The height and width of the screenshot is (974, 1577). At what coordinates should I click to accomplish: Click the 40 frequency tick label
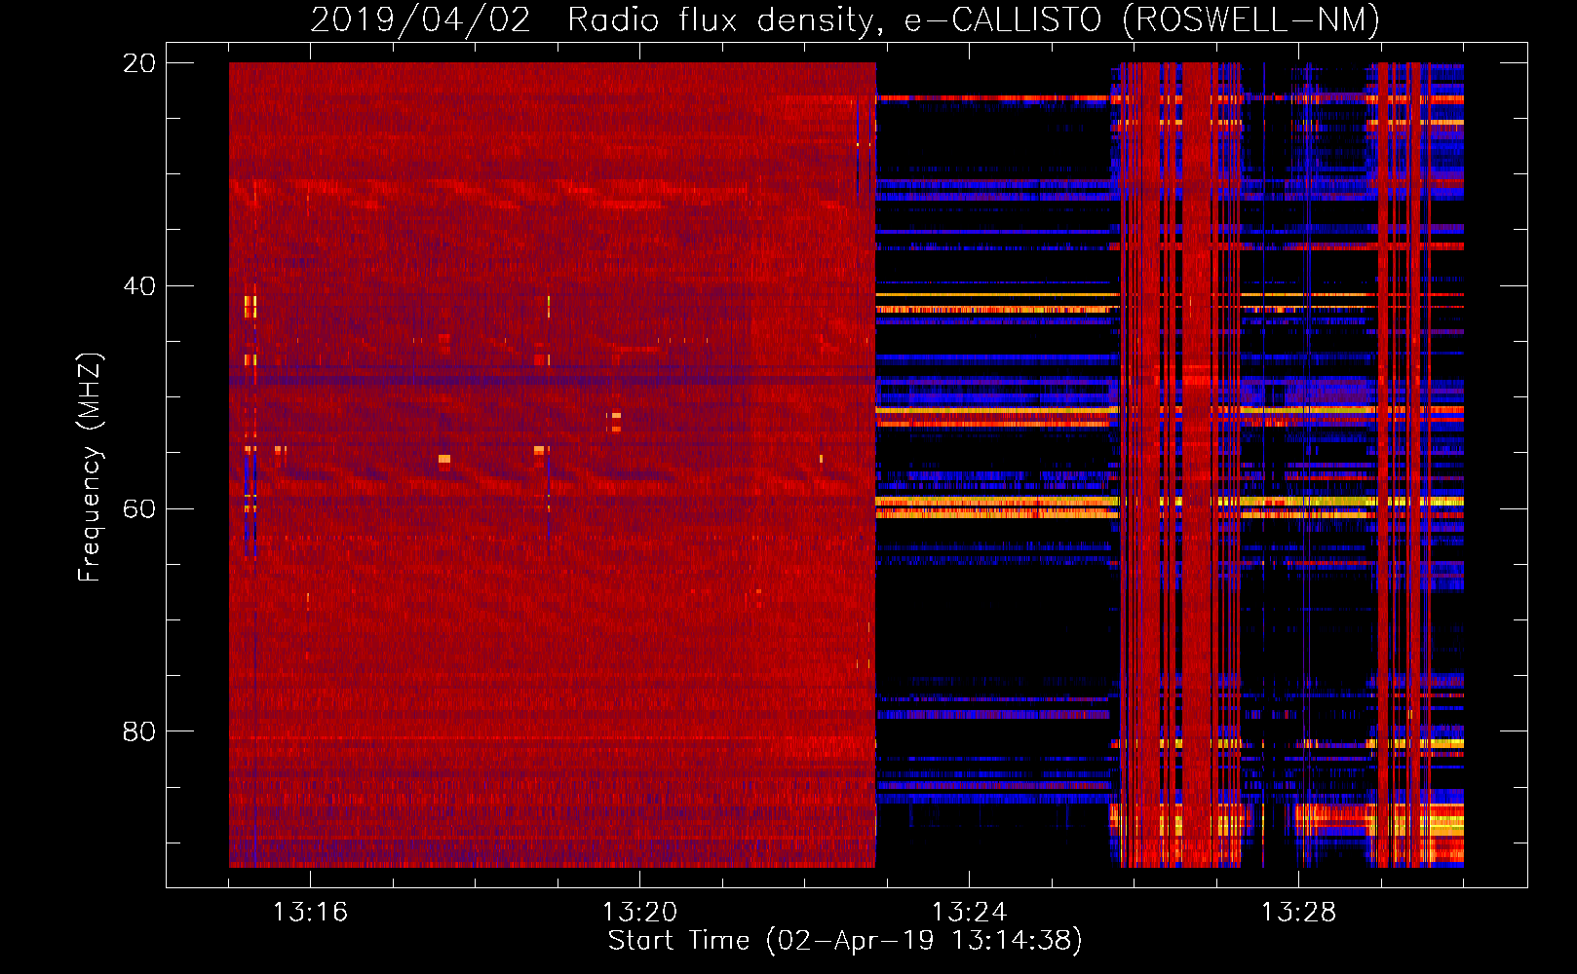point(138,286)
